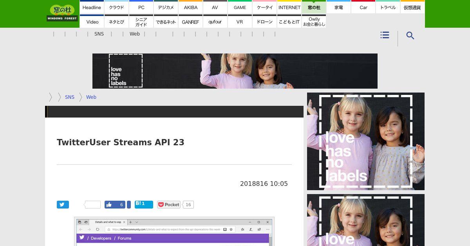Open the VR tab
470x246 pixels.
click(x=240, y=21)
